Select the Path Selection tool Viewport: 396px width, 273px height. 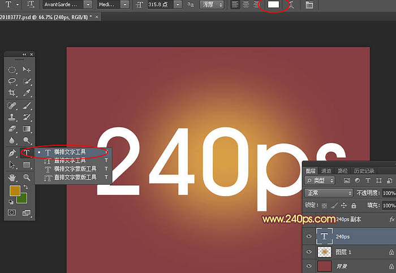pos(12,164)
